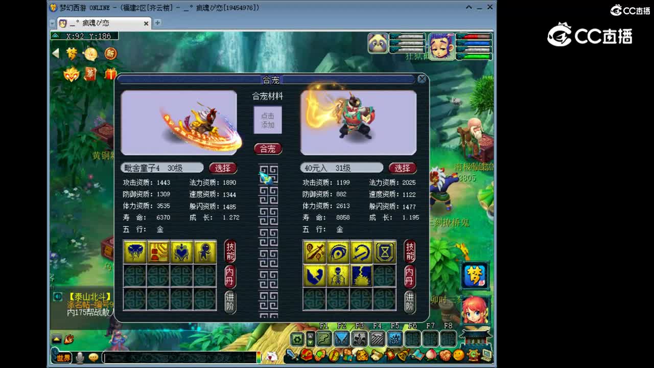
Task: Click the purple character's red health bar
Action: (x=474, y=37)
